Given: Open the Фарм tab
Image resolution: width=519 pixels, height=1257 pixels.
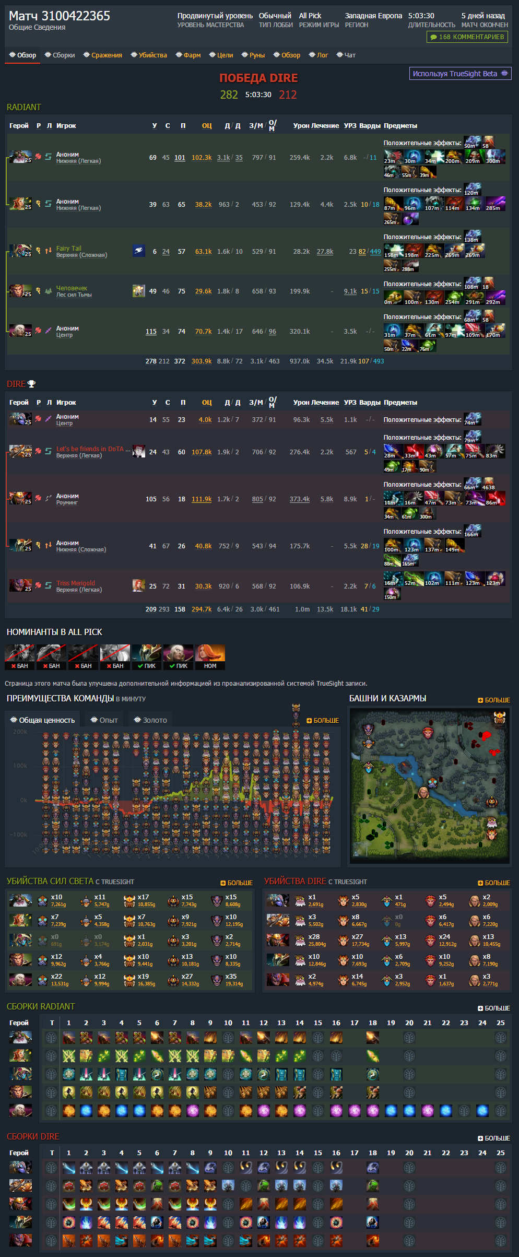Looking at the screenshot, I should tap(188, 55).
